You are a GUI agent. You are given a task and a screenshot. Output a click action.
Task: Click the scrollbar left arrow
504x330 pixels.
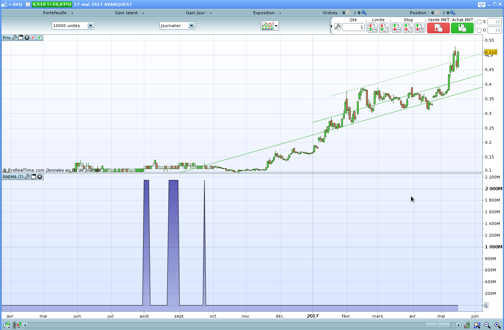click(25, 325)
